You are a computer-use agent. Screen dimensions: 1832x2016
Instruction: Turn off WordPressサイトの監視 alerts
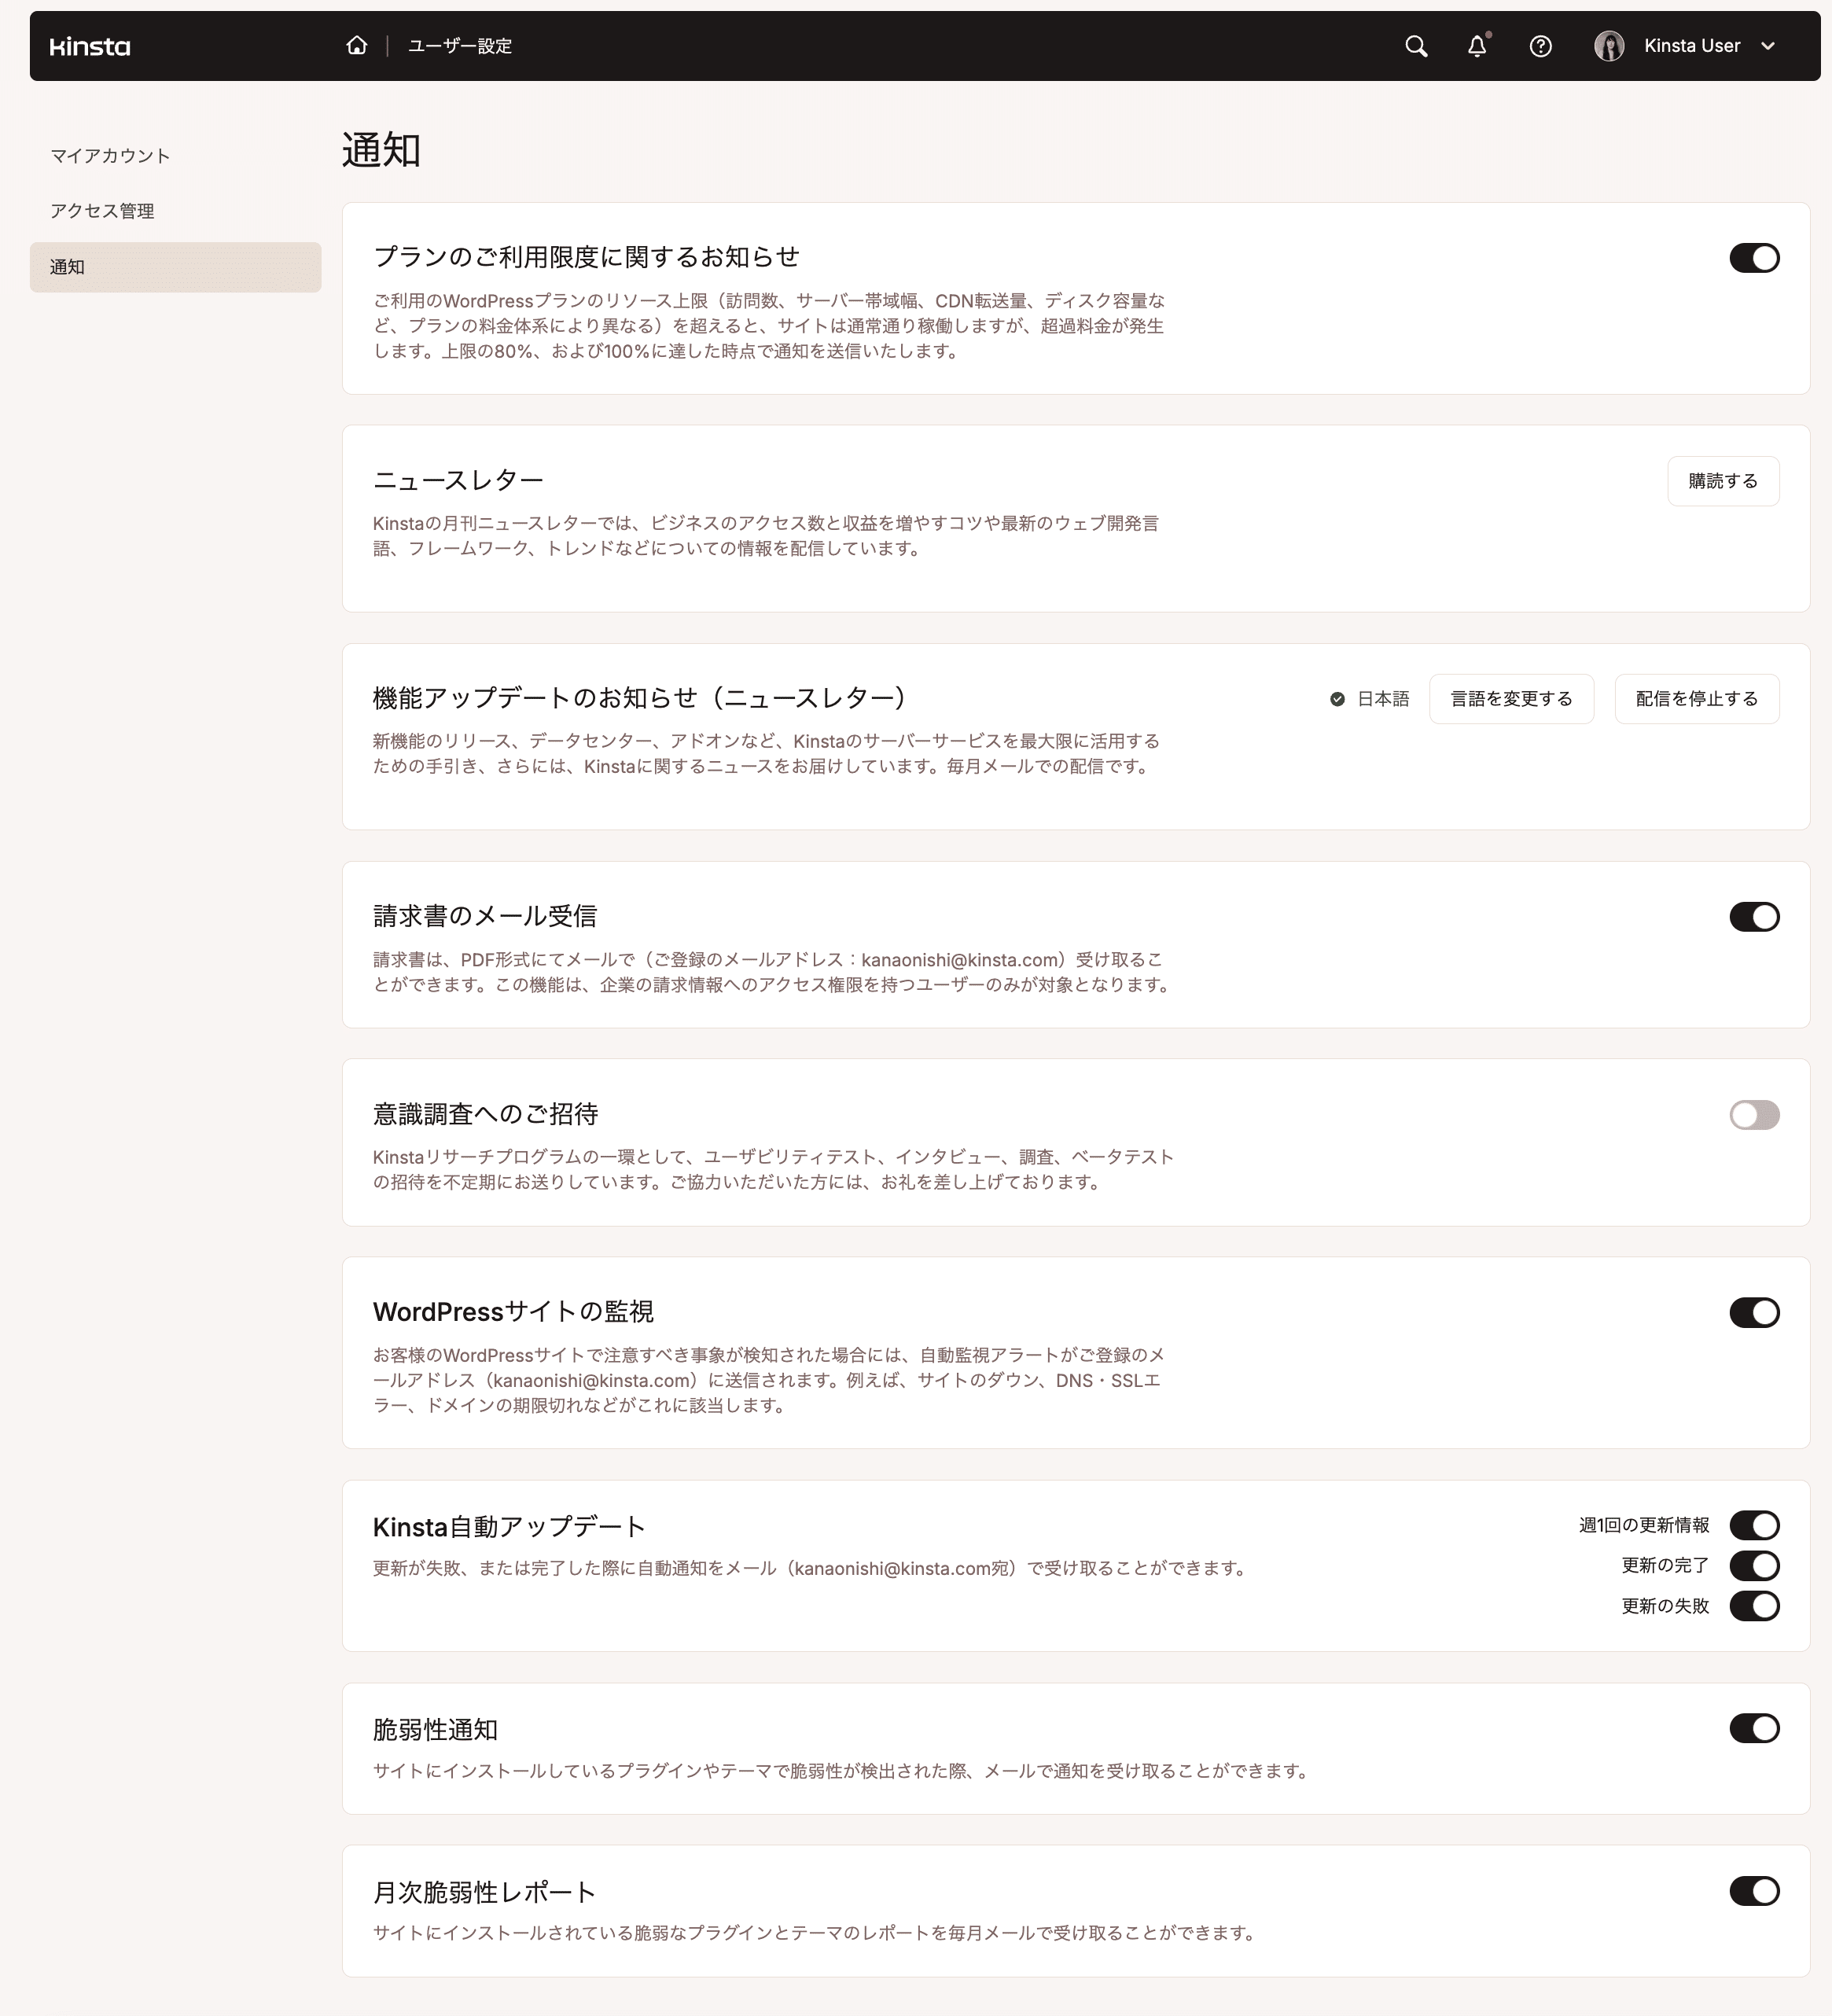[1754, 1312]
